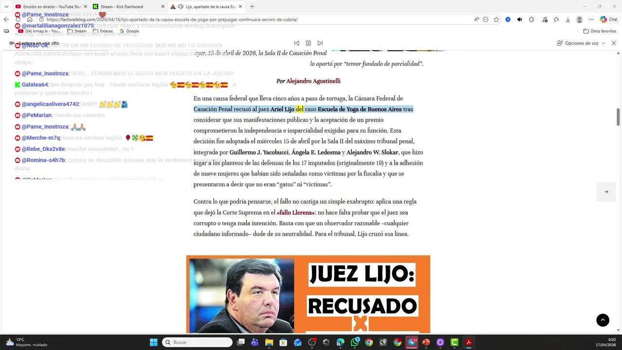The height and width of the screenshot is (350, 622).
Task: Click the address bar URL field
Action: tap(253, 19)
